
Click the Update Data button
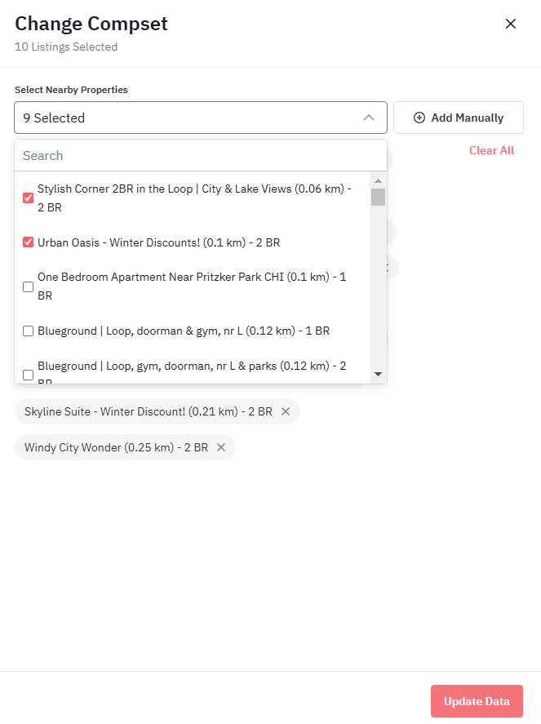(477, 701)
